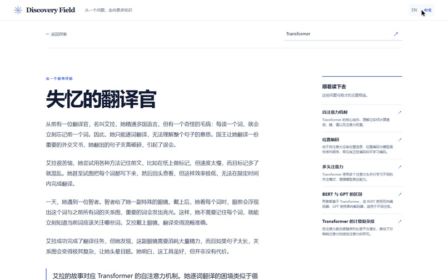Select the 中文 language option
The image size is (448, 280).
tap(427, 10)
